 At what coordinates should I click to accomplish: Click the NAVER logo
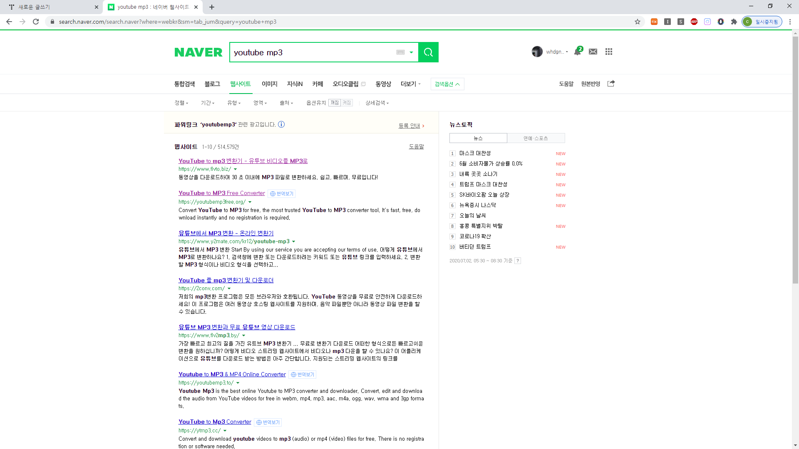point(199,52)
